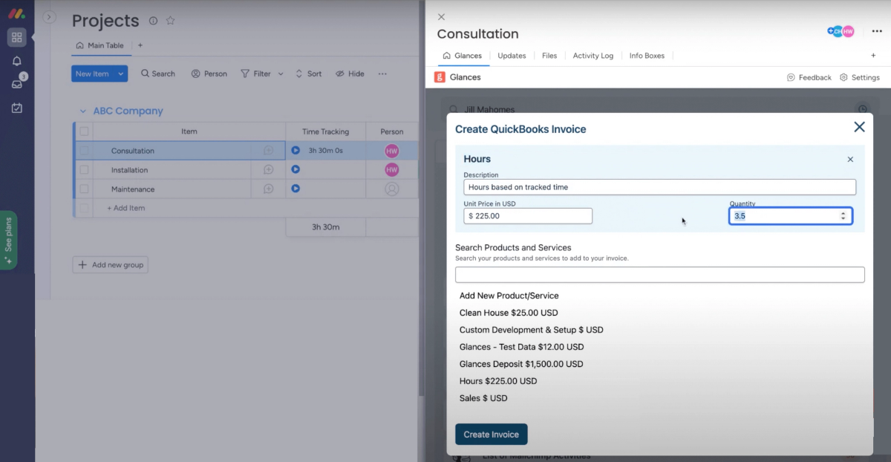Click + Add Item row
This screenshot has width=891, height=462.
(126, 208)
